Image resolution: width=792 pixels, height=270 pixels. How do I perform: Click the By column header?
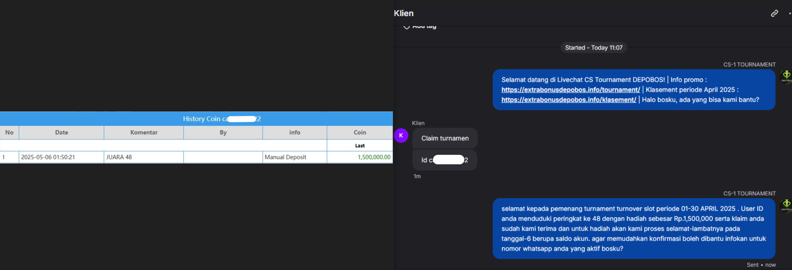click(223, 133)
